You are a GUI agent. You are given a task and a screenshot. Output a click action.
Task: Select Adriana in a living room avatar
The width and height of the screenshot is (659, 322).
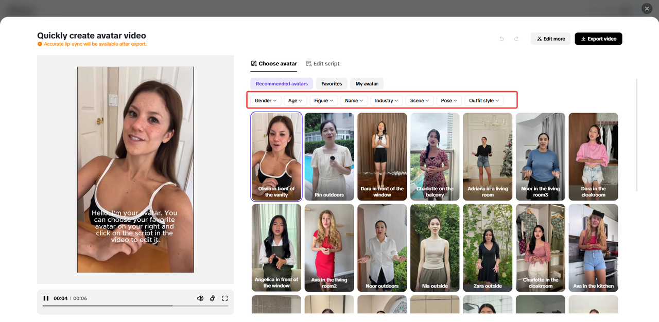488,156
